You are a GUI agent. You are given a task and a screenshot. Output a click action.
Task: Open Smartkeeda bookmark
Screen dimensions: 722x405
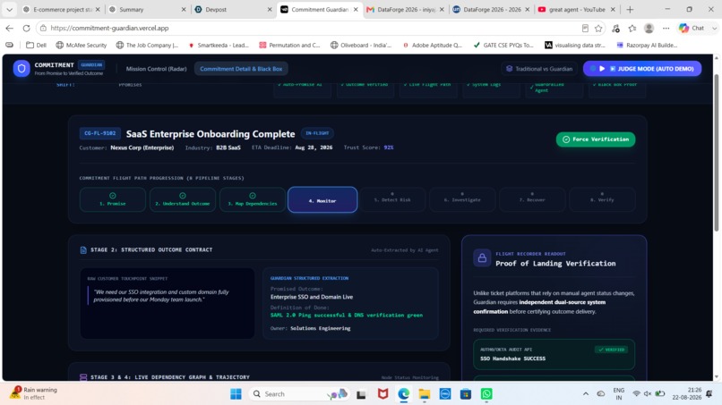point(219,45)
